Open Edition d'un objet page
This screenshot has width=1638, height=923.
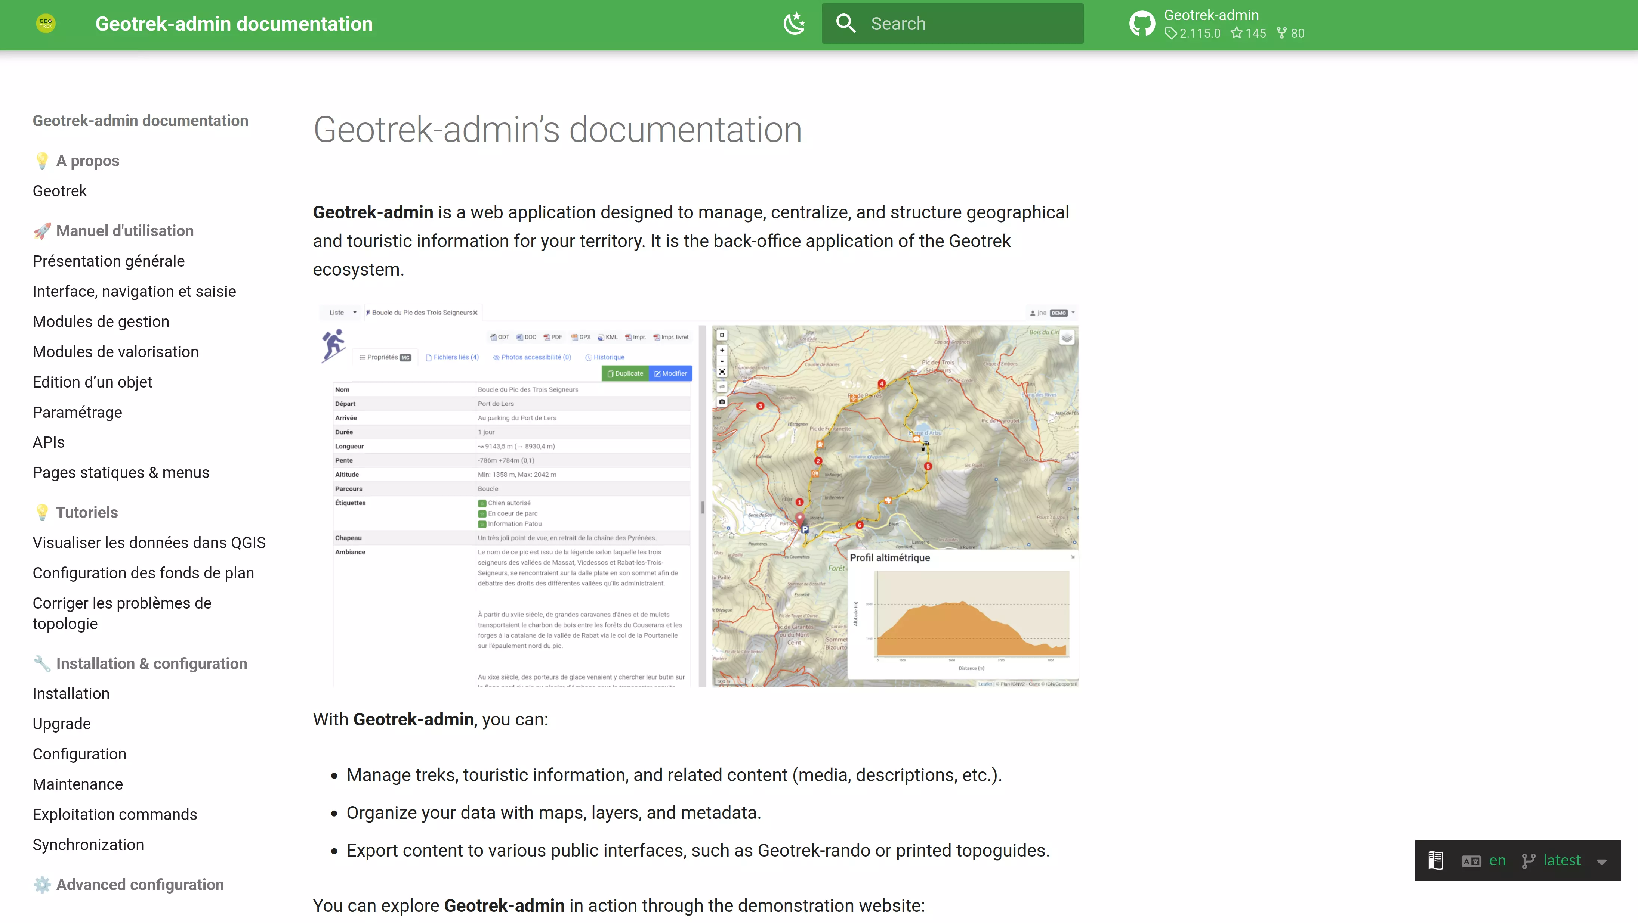coord(93,382)
